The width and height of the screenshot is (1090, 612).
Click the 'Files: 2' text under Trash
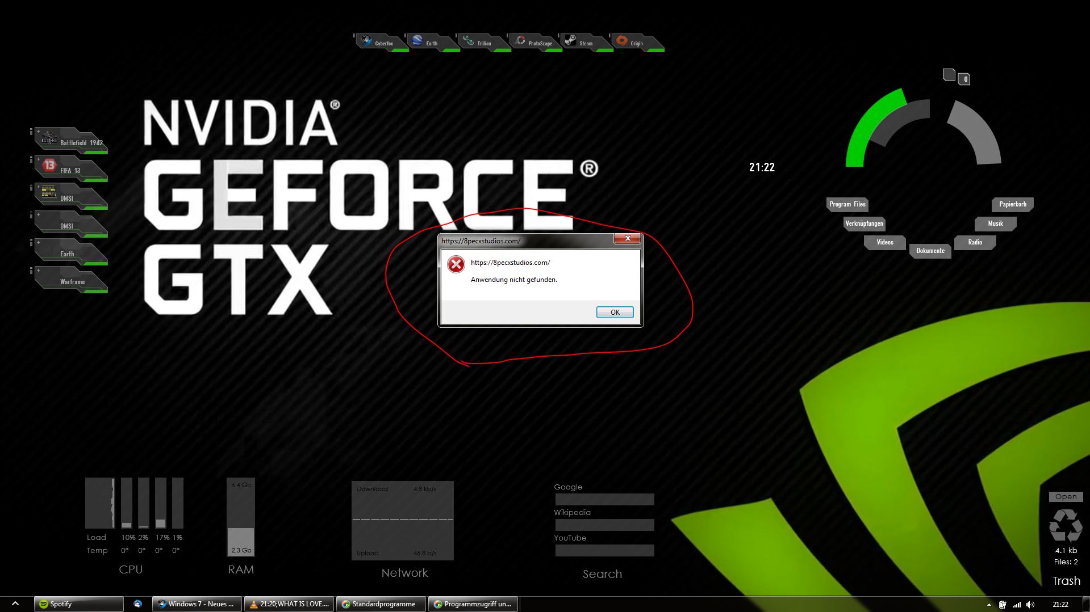(1066, 562)
